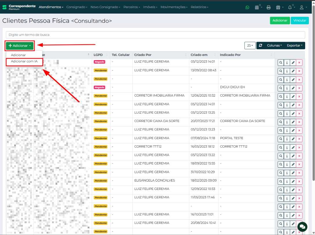Open the WhatsApp icon in top bar

(247, 7)
